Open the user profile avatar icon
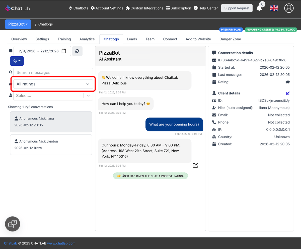Image resolution: width=301 pixels, height=249 pixels. click(289, 8)
